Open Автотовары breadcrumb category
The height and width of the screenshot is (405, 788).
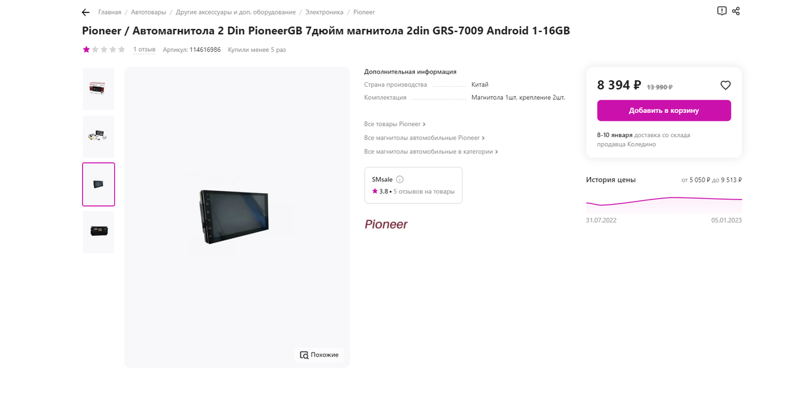tap(148, 12)
